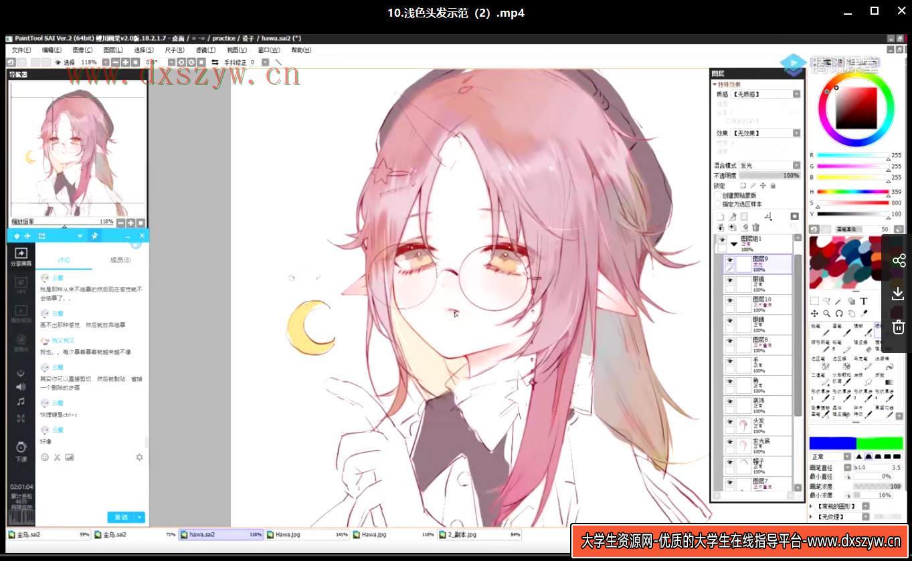Click the navigator preview thumbnail
912x561 pixels.
tap(77, 148)
